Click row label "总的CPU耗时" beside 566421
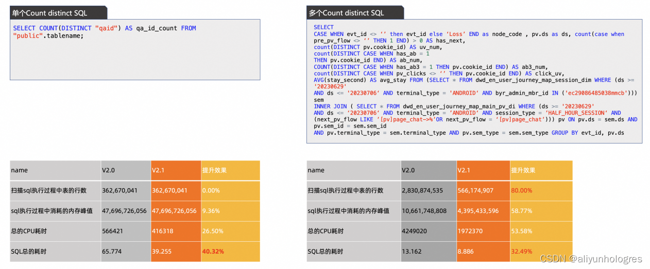Viewport: 650px width, 269px height. 55,231
